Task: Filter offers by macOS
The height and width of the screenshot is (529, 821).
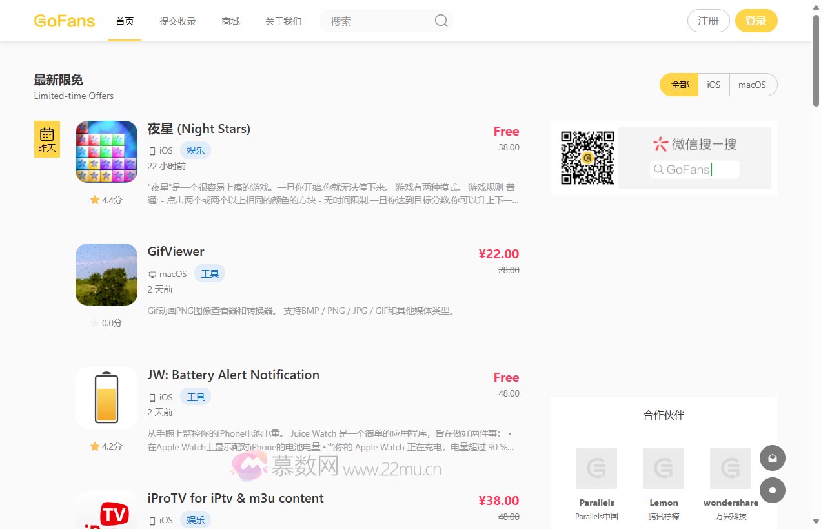Action: (752, 85)
